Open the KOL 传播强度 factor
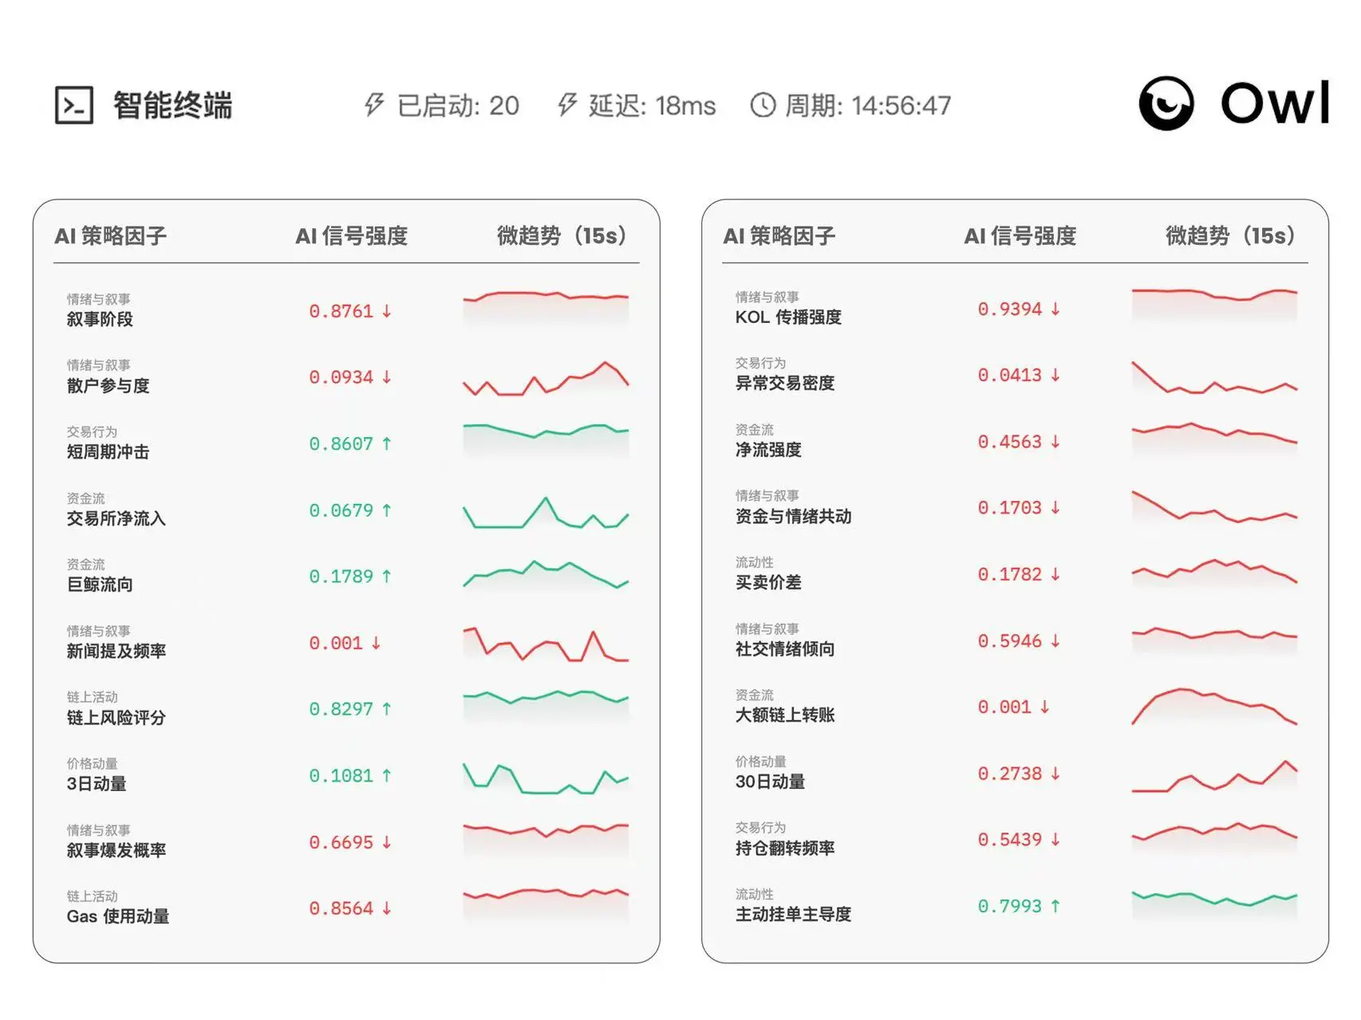The width and height of the screenshot is (1361, 1020). [x=788, y=317]
